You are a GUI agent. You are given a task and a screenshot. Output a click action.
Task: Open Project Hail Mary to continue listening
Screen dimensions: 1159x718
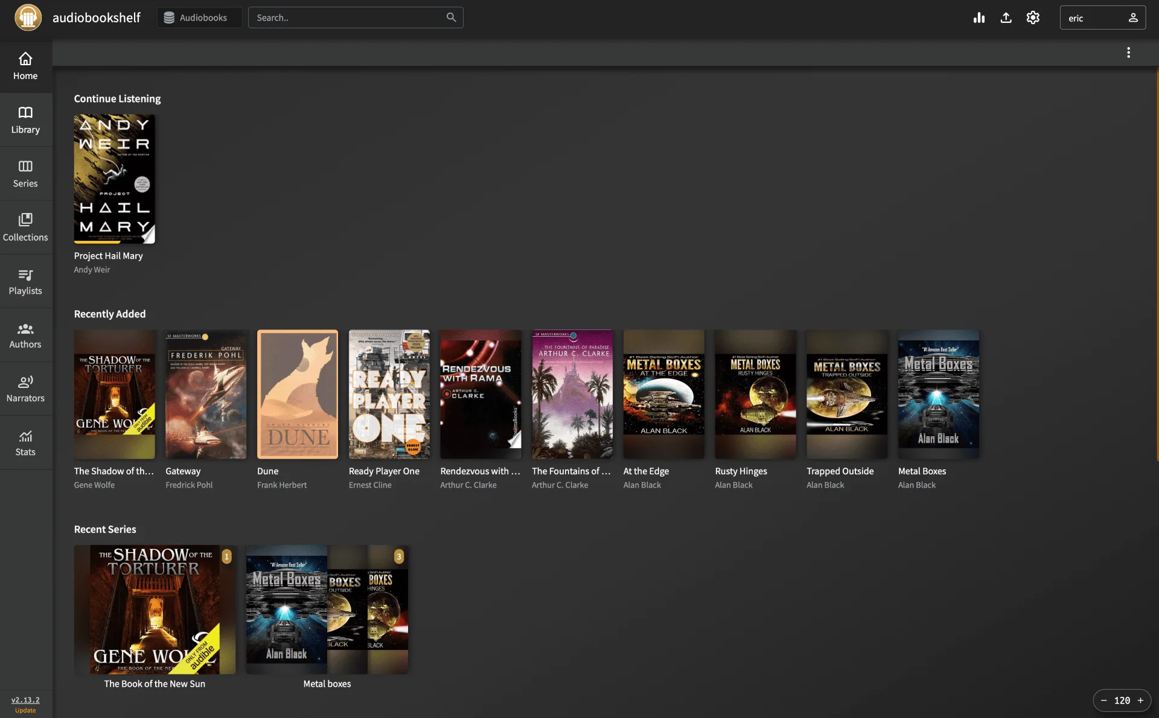pos(114,179)
